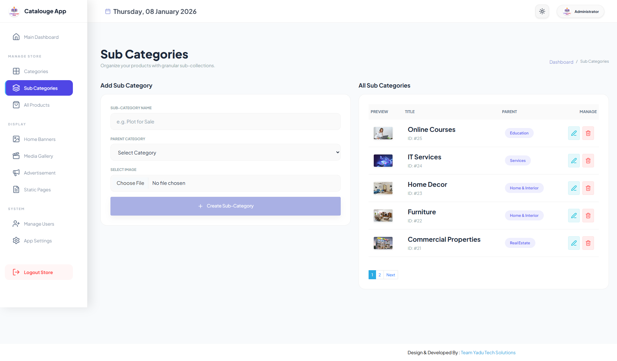
Task: Focus the Sub-Category Name input field
Action: (x=225, y=122)
